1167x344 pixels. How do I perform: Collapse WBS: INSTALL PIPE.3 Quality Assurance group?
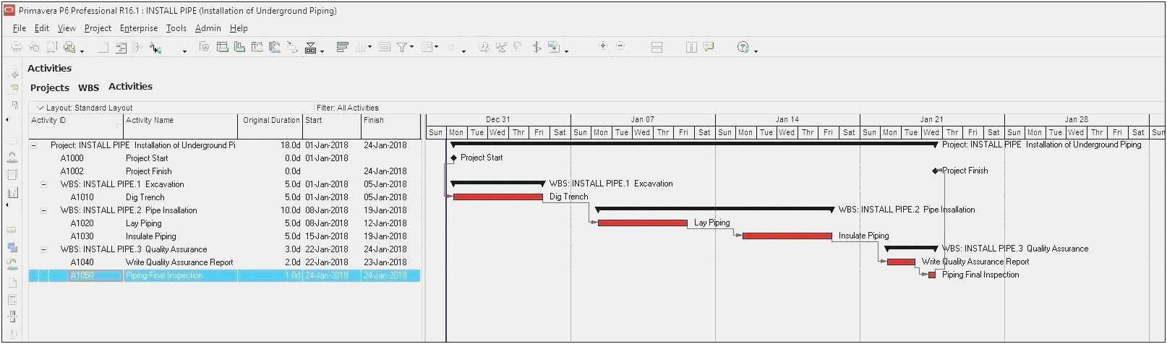pos(43,249)
